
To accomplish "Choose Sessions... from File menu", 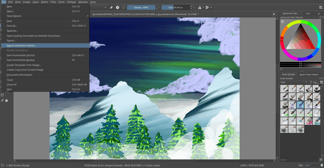I will pos(45,31).
